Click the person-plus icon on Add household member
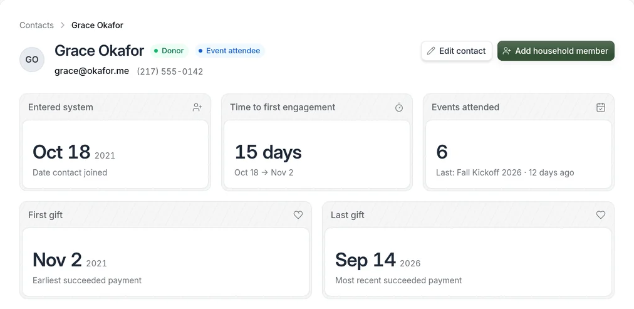This screenshot has width=634, height=309. (x=507, y=51)
